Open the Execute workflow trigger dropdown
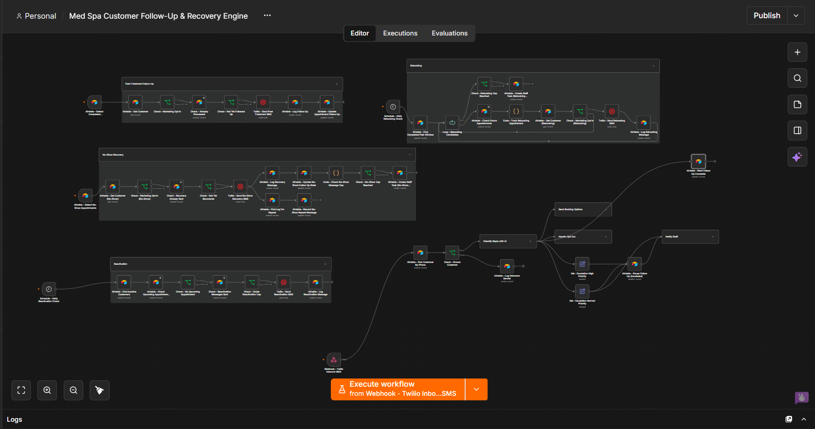Viewport: 815px width, 429px height. pyautogui.click(x=476, y=389)
